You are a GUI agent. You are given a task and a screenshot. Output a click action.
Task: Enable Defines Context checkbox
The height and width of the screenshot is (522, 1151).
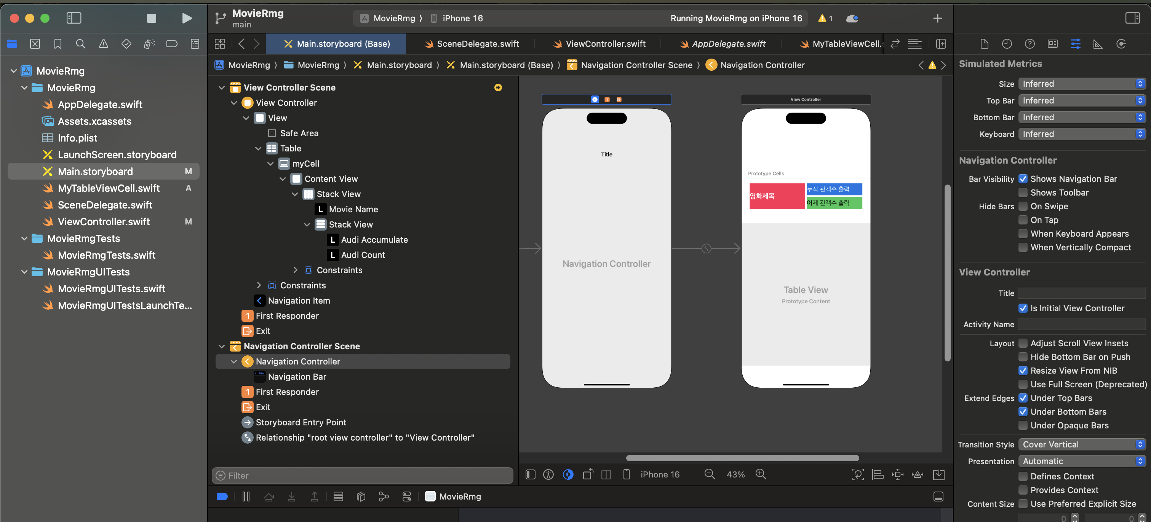point(1023,476)
